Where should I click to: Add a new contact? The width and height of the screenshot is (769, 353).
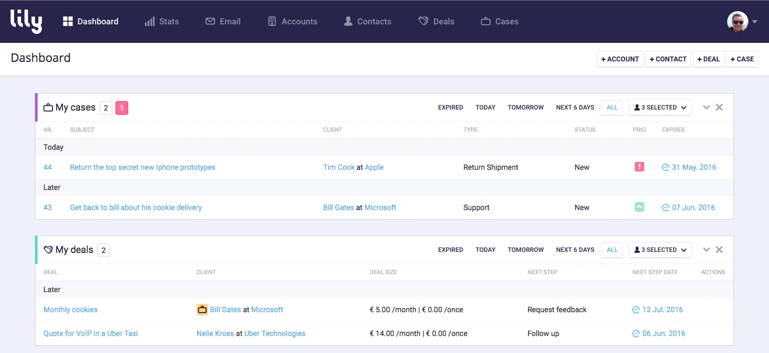coord(668,59)
